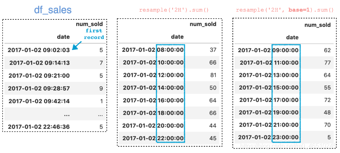Image resolution: width=340 pixels, height=153 pixels.
Task: Select date cell 2017-01-02 20:00:00
Action: [x=153, y=126]
